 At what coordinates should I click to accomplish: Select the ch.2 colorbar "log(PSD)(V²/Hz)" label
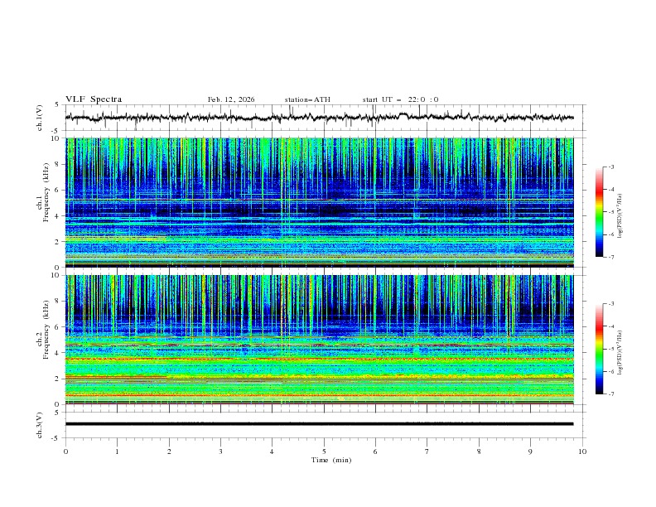[x=620, y=353]
